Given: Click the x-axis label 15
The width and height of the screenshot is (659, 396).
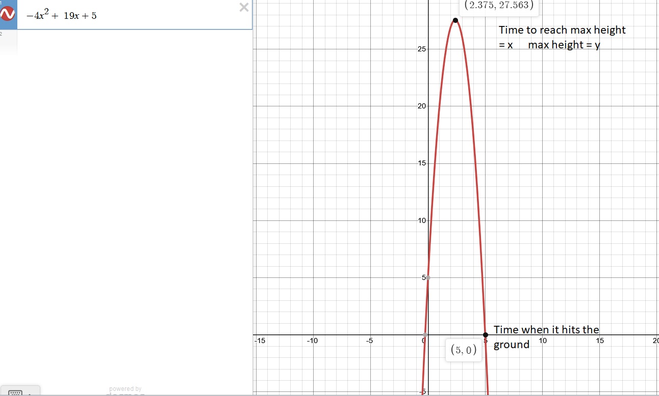Looking at the screenshot, I should point(600,341).
